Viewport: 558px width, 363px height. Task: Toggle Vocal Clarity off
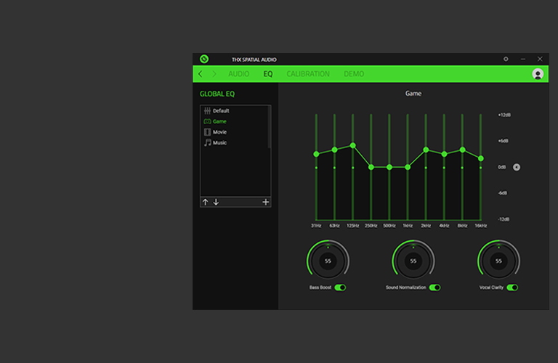512,287
